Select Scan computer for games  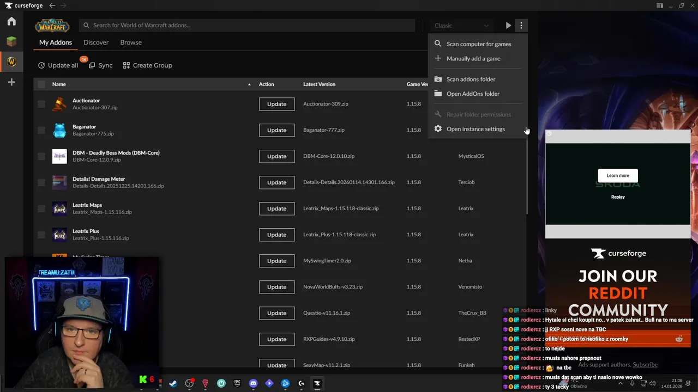[x=478, y=44]
